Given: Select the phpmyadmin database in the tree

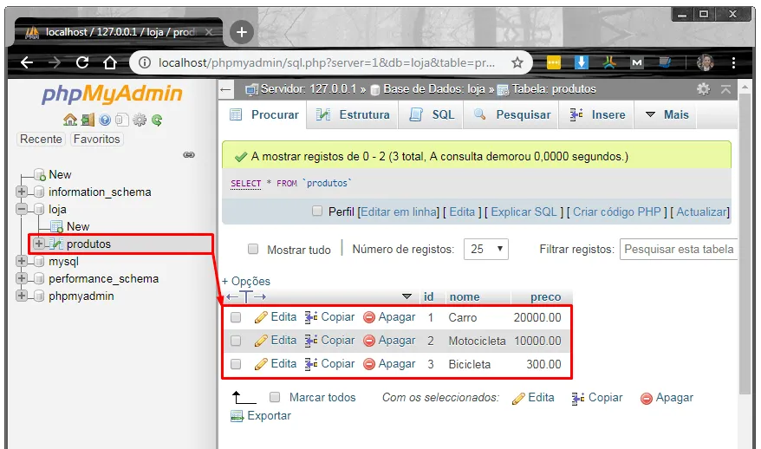Looking at the screenshot, I should click(81, 296).
